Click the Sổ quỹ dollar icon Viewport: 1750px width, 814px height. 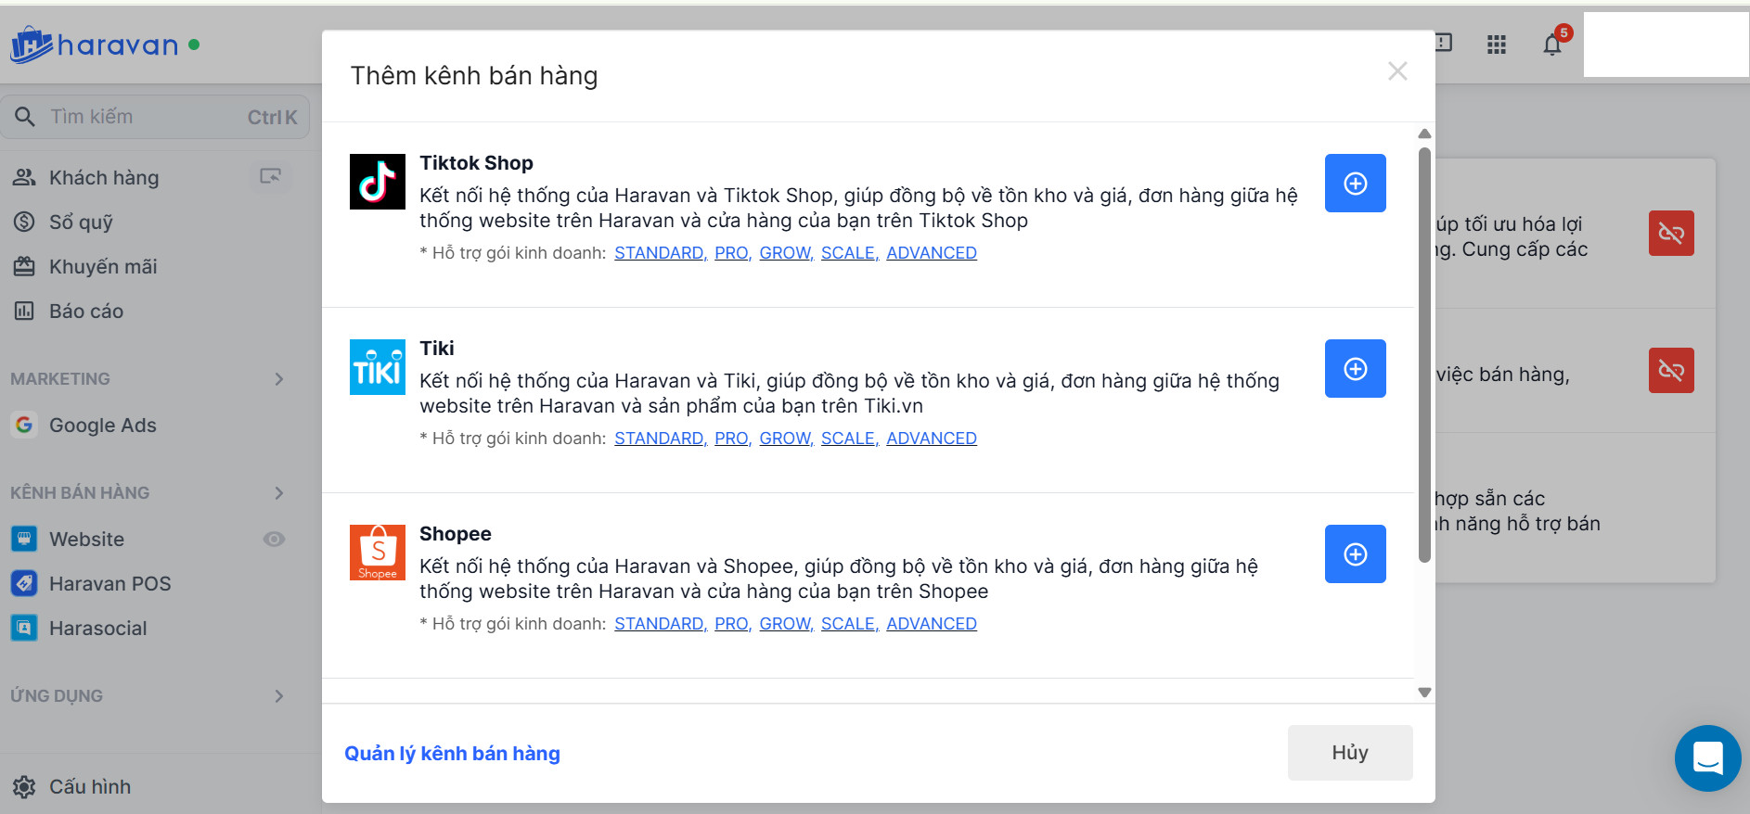point(24,222)
